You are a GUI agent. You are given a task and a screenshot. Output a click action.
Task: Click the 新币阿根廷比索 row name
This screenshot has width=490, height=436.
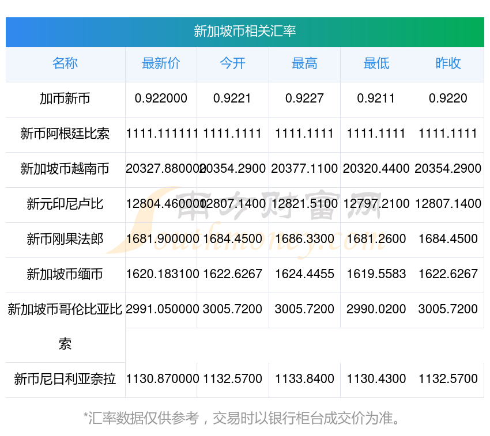coord(65,134)
